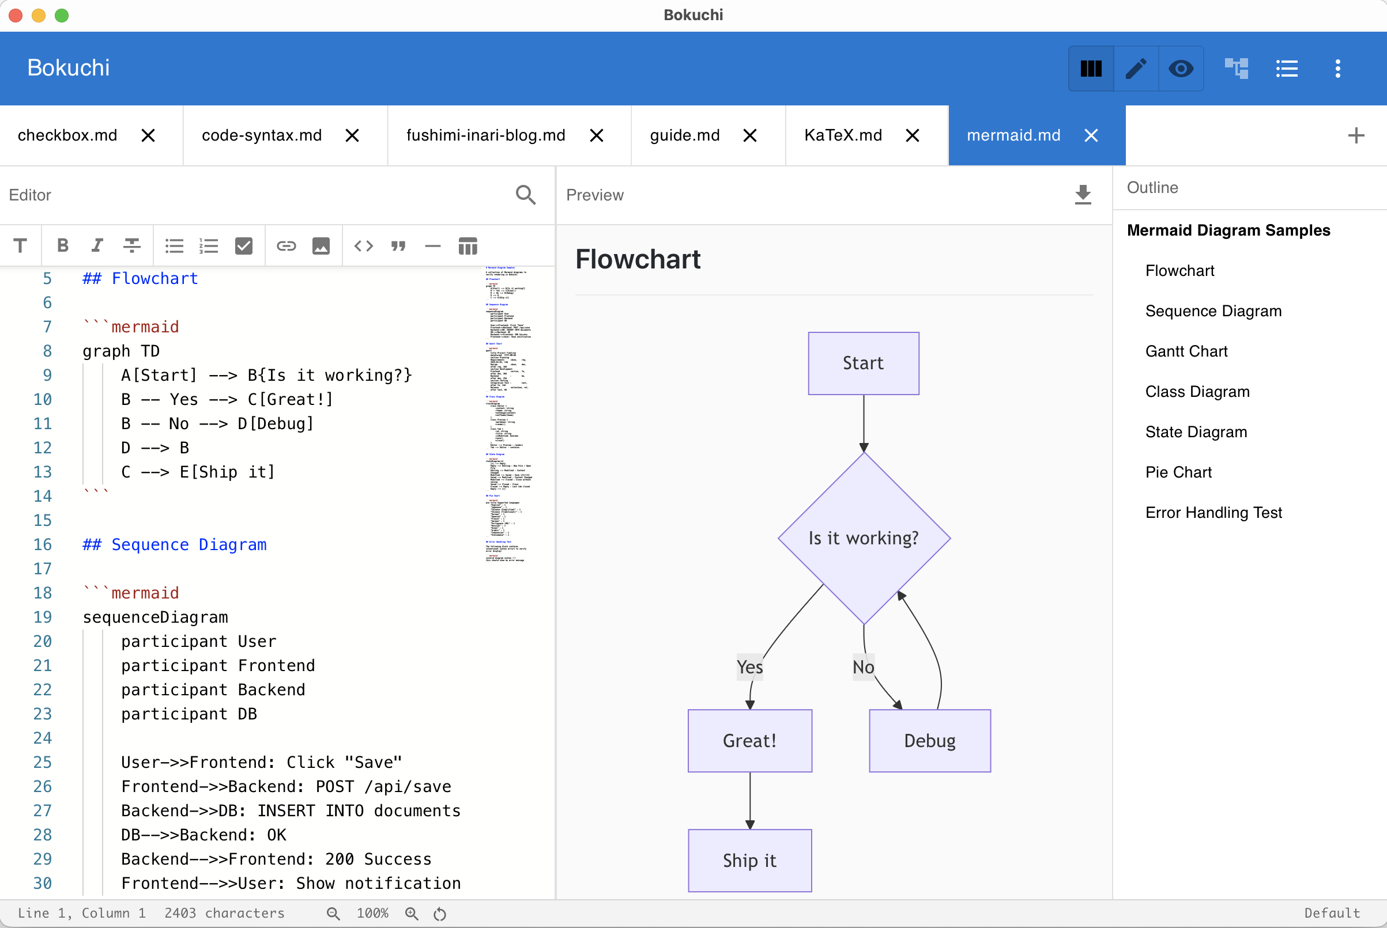
Task: Insert a blockquote
Action: tap(398, 245)
